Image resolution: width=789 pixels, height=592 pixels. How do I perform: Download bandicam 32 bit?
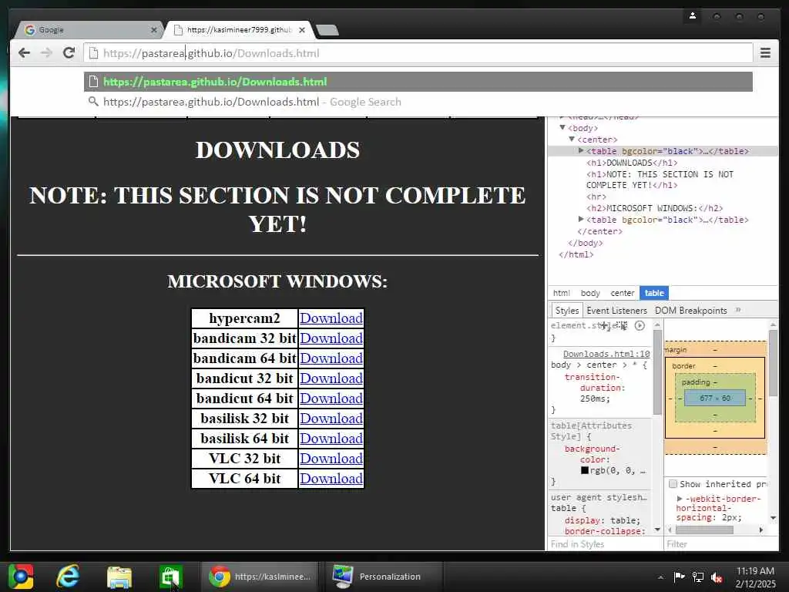(331, 338)
